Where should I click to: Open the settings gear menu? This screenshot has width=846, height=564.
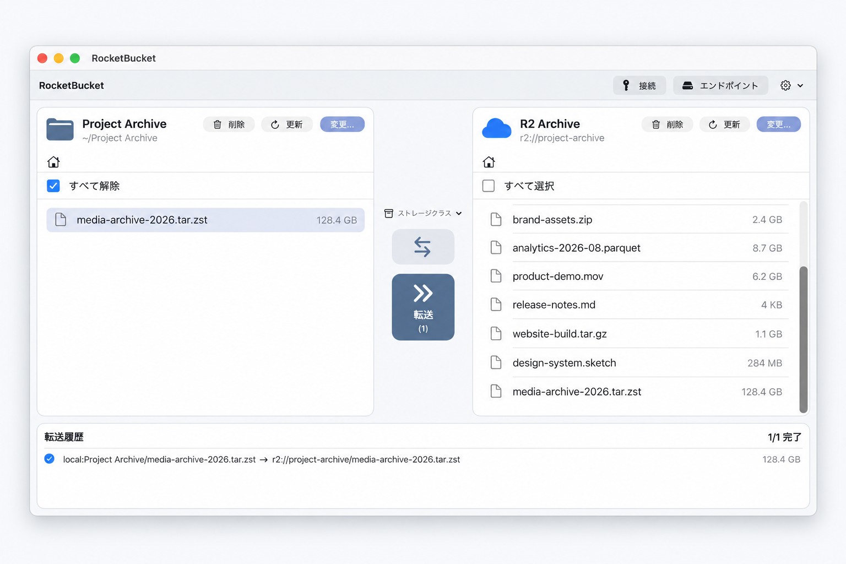[x=791, y=85]
